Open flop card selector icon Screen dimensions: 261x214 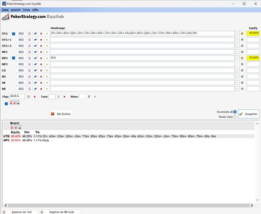click(29, 97)
